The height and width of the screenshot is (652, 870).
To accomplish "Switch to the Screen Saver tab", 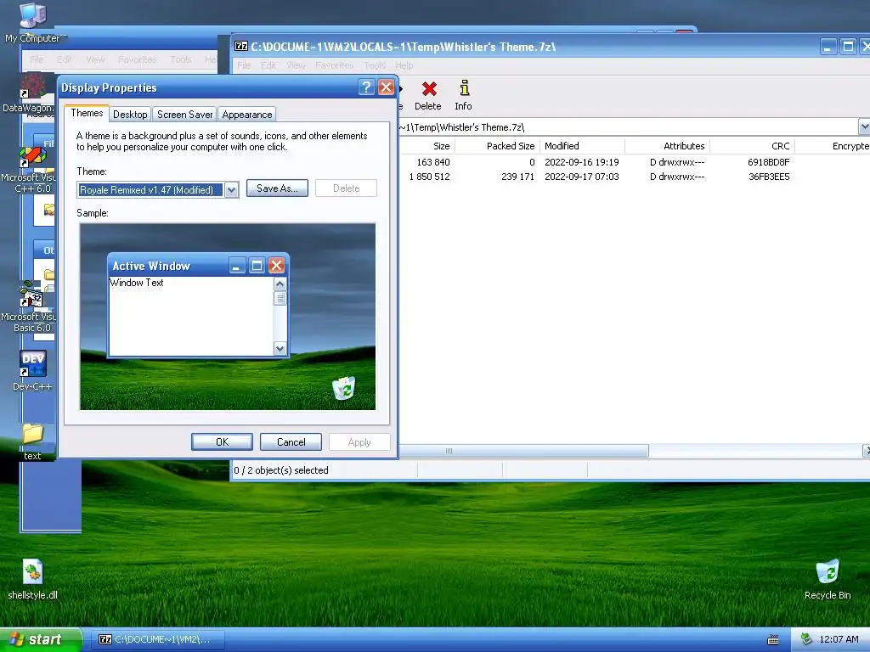I will click(184, 115).
